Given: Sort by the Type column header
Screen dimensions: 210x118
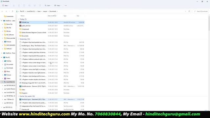Looking at the screenshot, I should 65,16.
